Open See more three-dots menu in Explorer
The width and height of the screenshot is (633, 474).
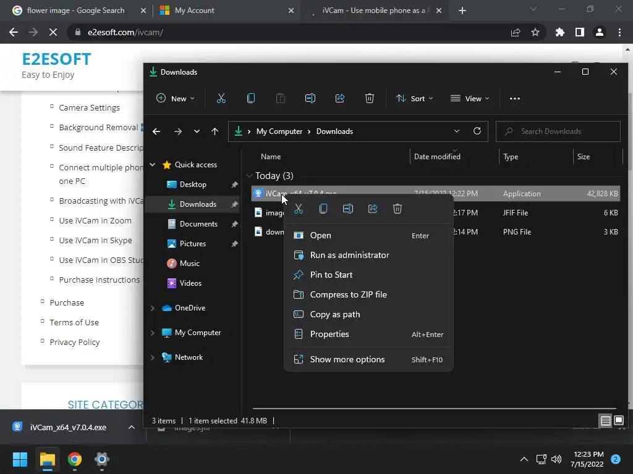click(x=515, y=98)
